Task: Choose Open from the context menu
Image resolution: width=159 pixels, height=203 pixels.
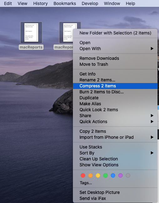Action: point(115,43)
